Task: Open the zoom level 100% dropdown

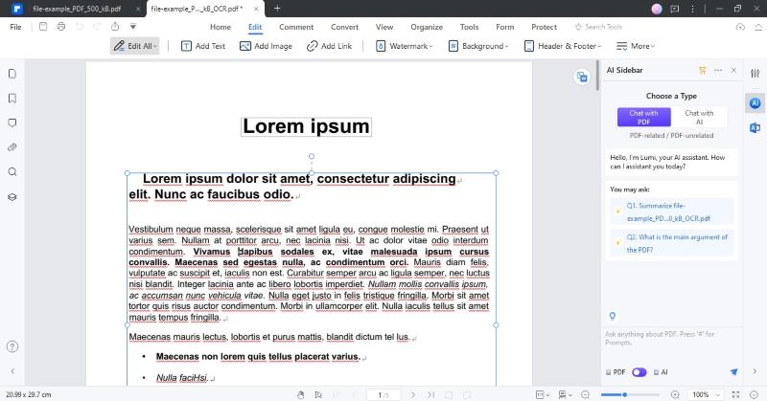Action: 705,394
